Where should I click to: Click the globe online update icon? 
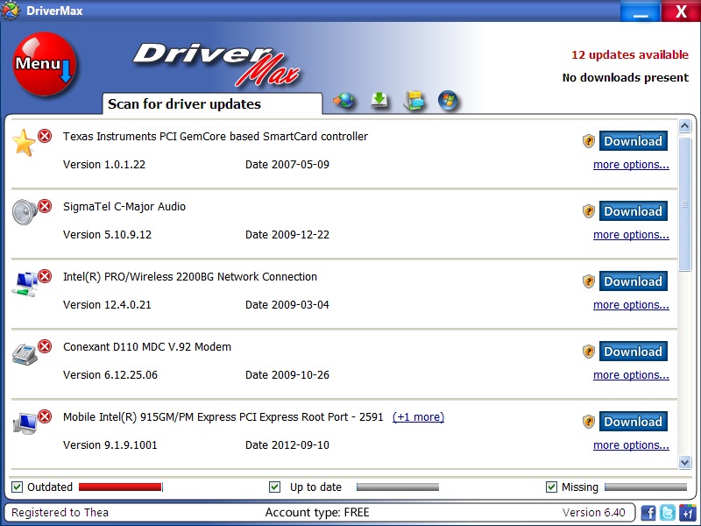pos(343,100)
